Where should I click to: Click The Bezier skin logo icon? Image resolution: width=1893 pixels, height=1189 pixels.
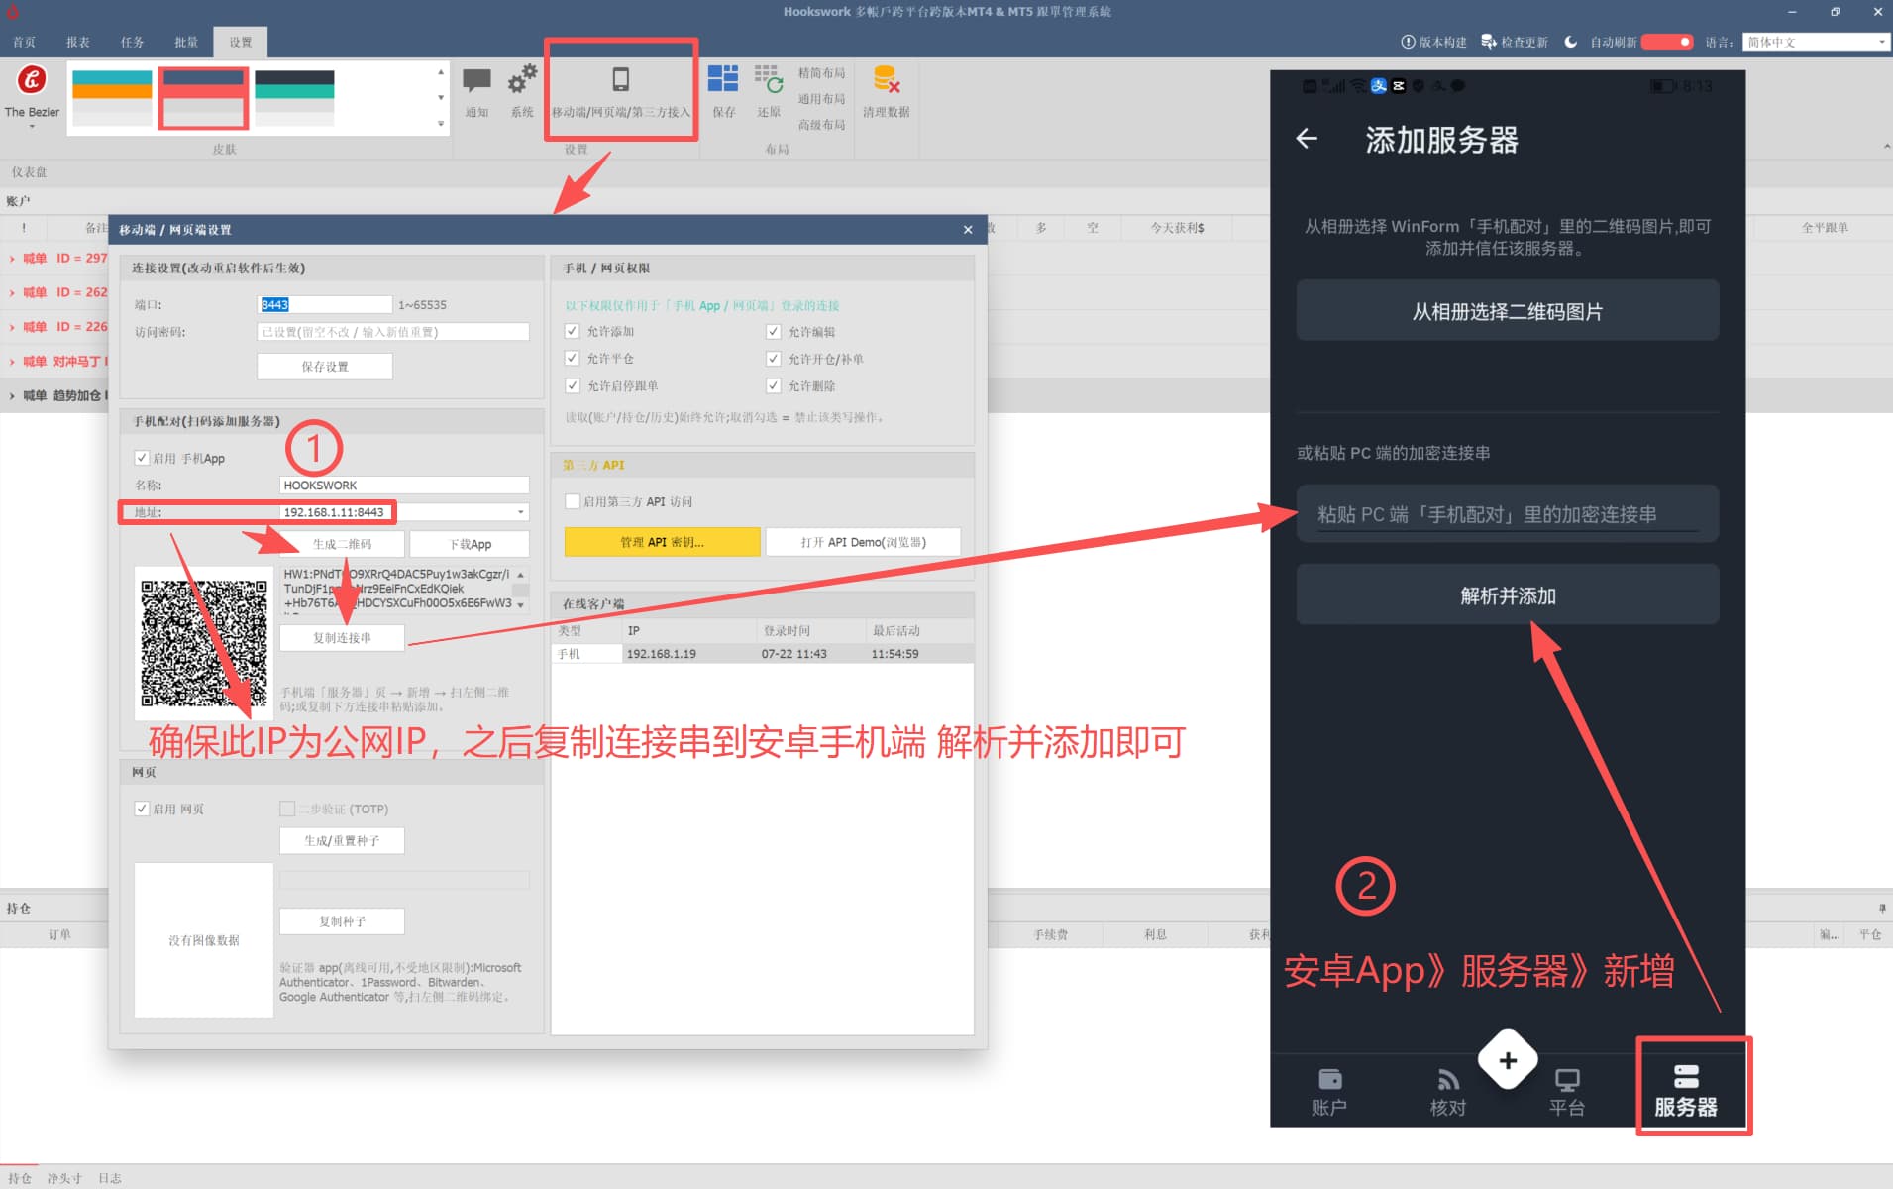pos(32,80)
